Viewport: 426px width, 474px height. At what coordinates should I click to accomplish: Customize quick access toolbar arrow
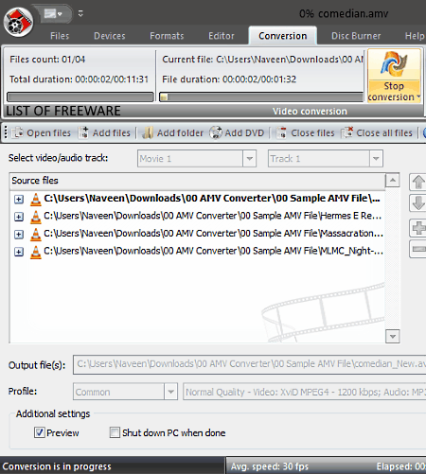point(80,13)
